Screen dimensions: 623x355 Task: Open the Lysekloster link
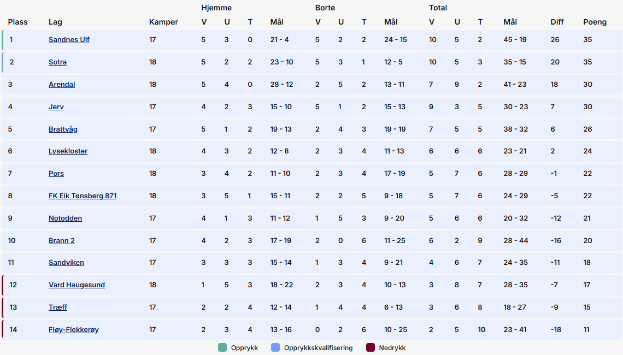click(x=68, y=151)
